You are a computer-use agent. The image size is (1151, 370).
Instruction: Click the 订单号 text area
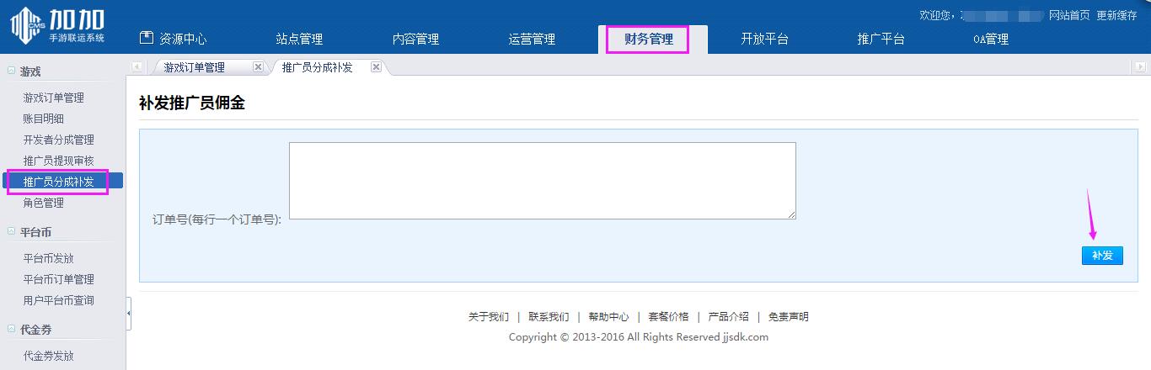coord(543,181)
